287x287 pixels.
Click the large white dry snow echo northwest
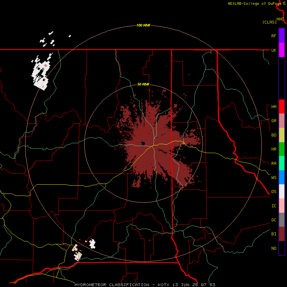[40, 73]
